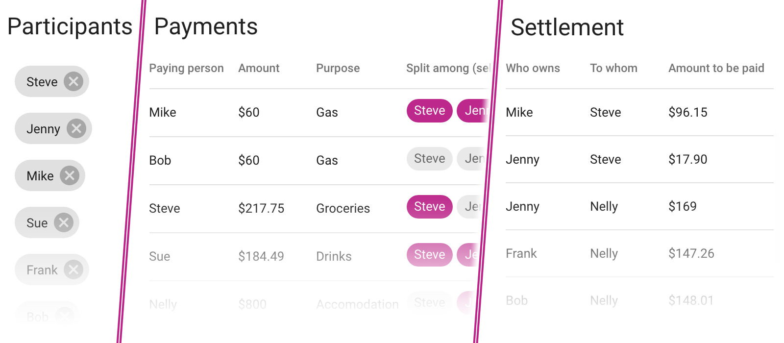Click Amount to be paid column header
This screenshot has width=784, height=343.
pyautogui.click(x=716, y=68)
